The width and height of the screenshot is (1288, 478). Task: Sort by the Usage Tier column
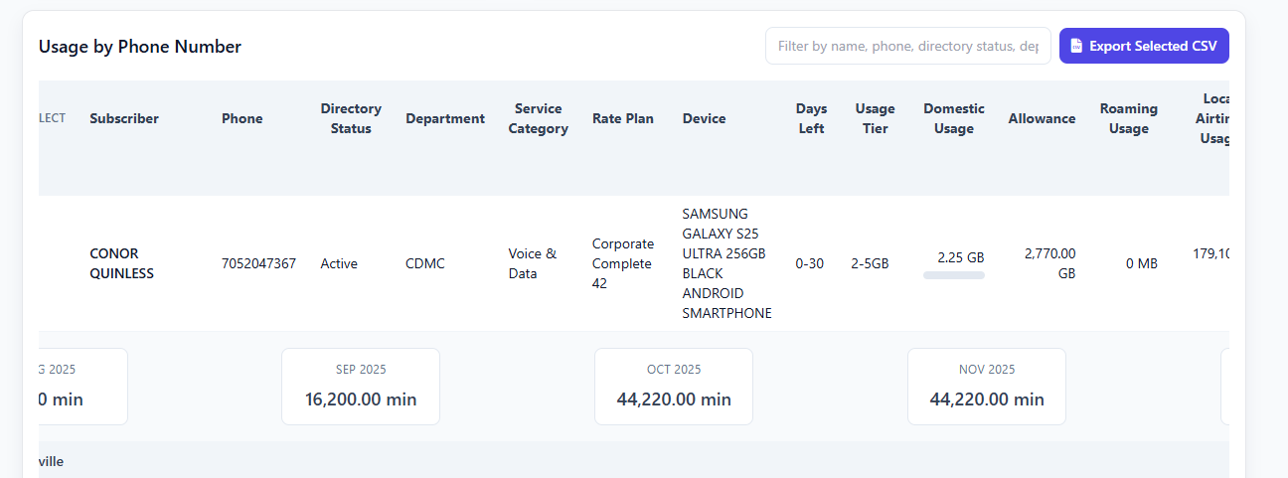(x=875, y=118)
